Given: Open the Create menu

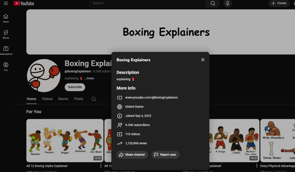Looking at the screenshot, I should [x=279, y=3].
